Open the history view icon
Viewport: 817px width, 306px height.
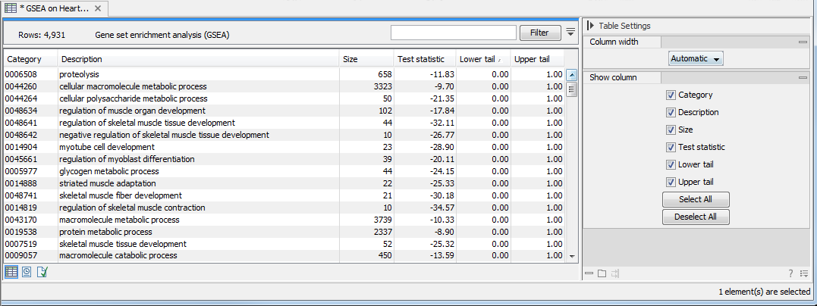pos(27,272)
